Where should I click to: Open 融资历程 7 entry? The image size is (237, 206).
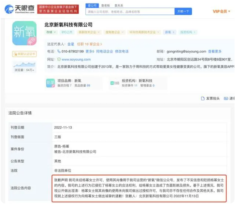(65, 86)
